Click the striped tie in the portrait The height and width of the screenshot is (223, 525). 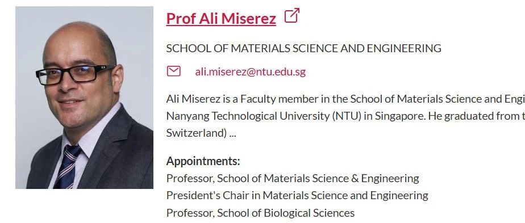coord(68,166)
